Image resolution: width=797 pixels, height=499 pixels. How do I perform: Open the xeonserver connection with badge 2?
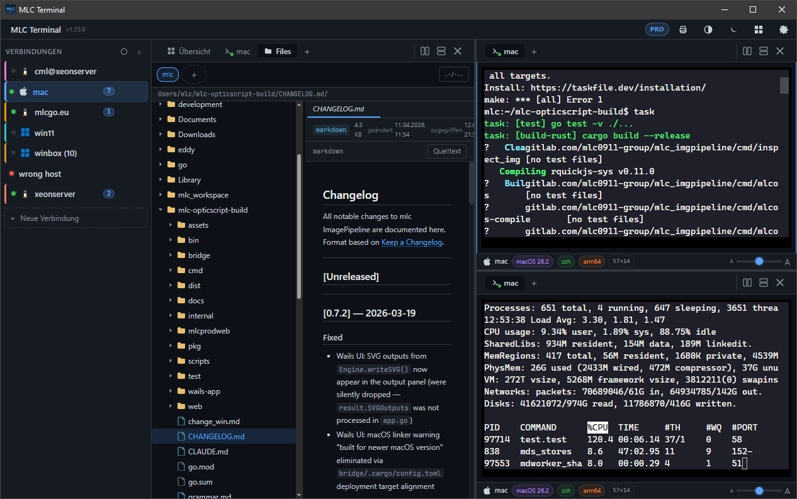[76, 194]
